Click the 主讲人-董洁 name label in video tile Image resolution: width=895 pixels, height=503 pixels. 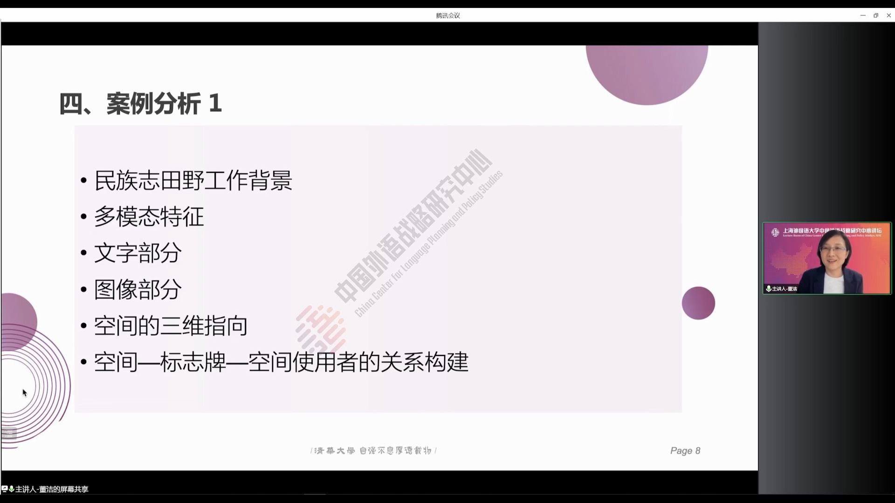(785, 289)
